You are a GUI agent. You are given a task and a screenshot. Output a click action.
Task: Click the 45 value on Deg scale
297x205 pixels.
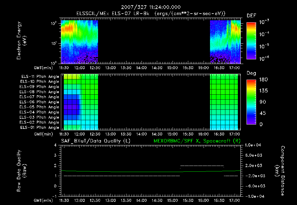(x=262, y=113)
